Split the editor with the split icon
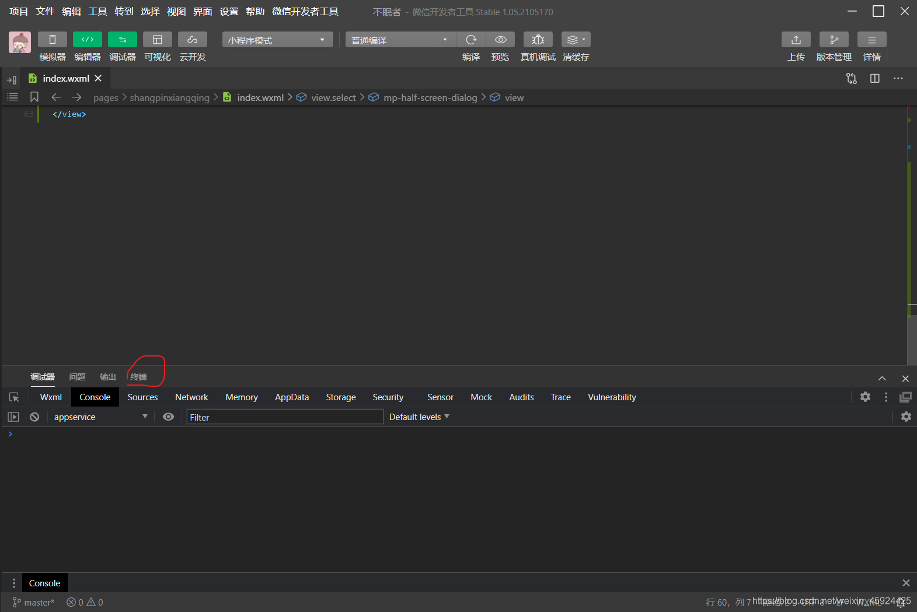The width and height of the screenshot is (917, 612). point(875,78)
